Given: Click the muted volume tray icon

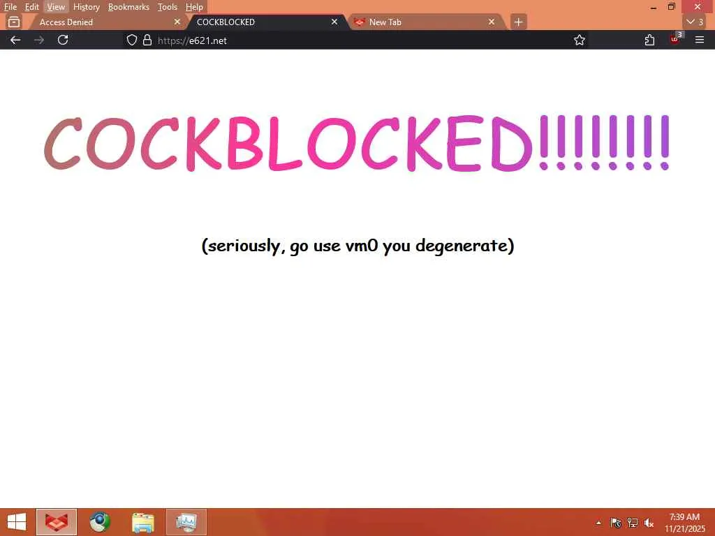Looking at the screenshot, I should tap(649, 523).
